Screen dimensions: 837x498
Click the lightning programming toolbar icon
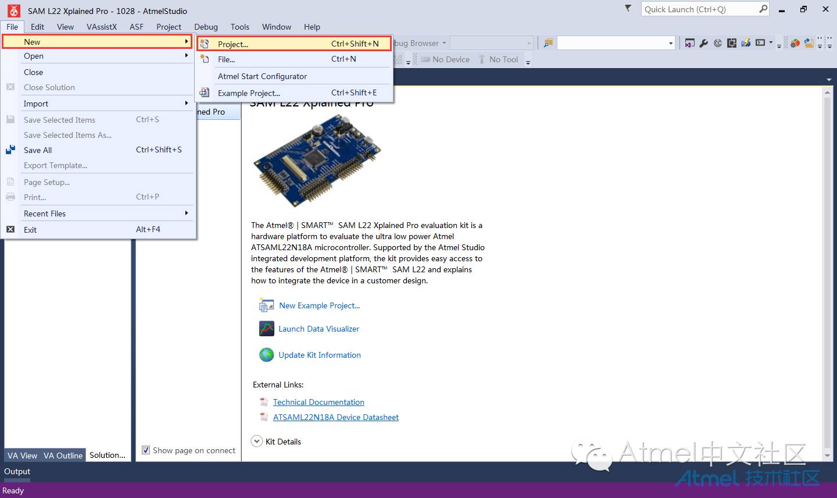coord(746,43)
